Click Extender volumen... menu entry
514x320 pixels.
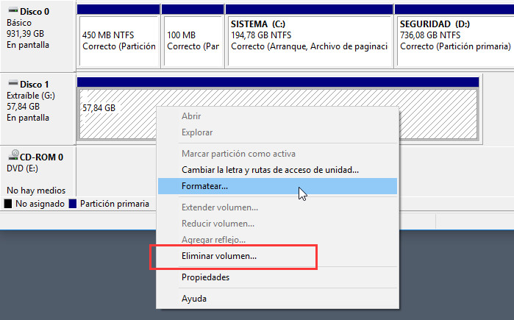[x=219, y=207]
